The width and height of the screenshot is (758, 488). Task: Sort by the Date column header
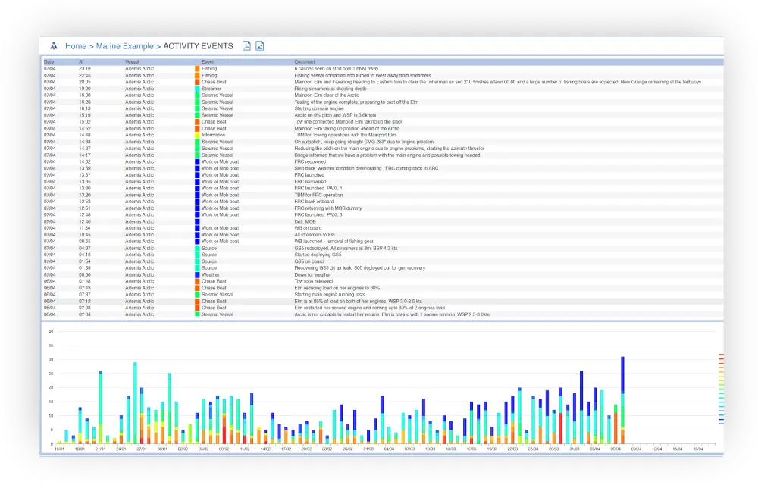[49, 62]
